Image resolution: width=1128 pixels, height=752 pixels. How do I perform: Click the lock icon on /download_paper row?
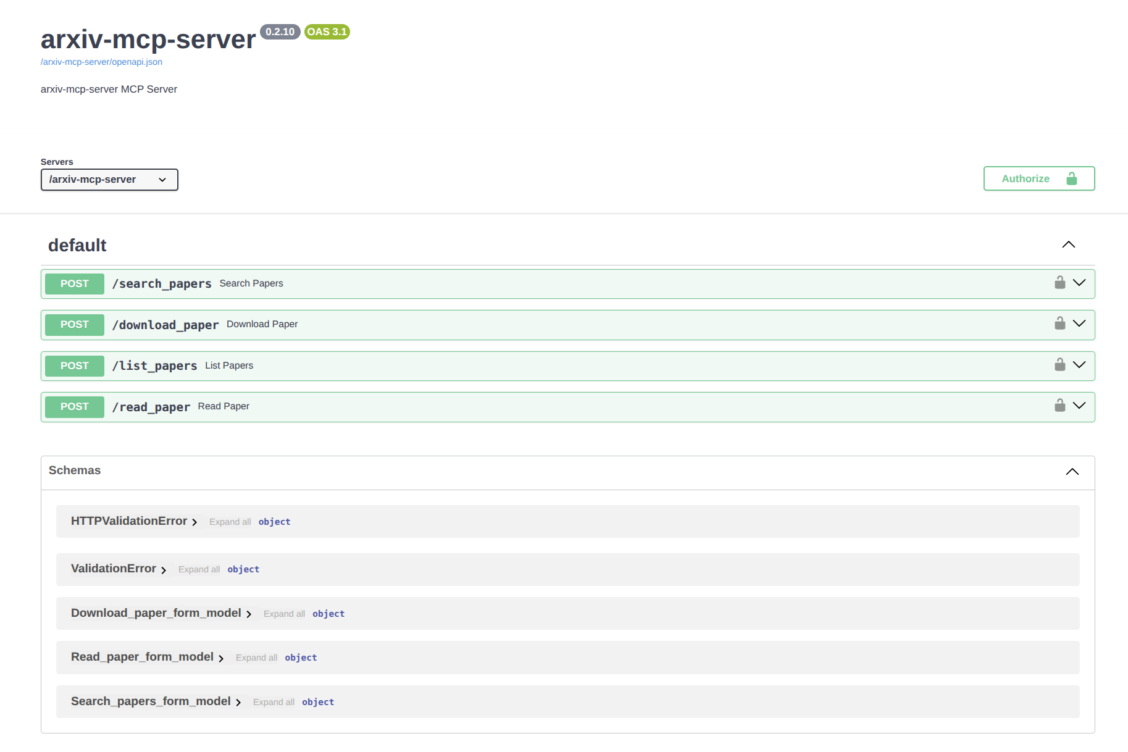pos(1059,324)
